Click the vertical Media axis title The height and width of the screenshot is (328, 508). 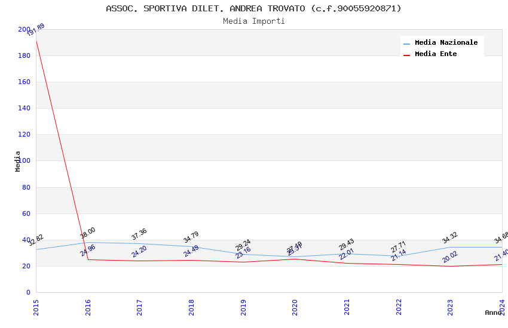(18, 161)
